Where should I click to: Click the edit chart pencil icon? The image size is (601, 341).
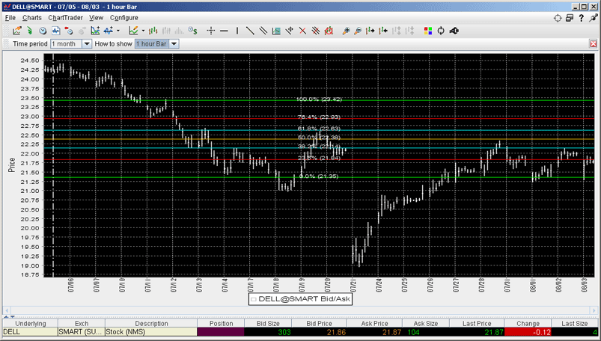133,31
